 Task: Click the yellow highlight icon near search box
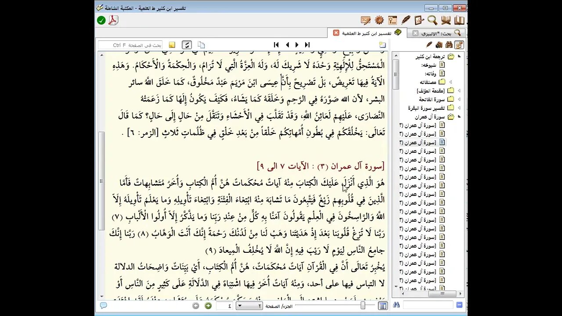[172, 45]
